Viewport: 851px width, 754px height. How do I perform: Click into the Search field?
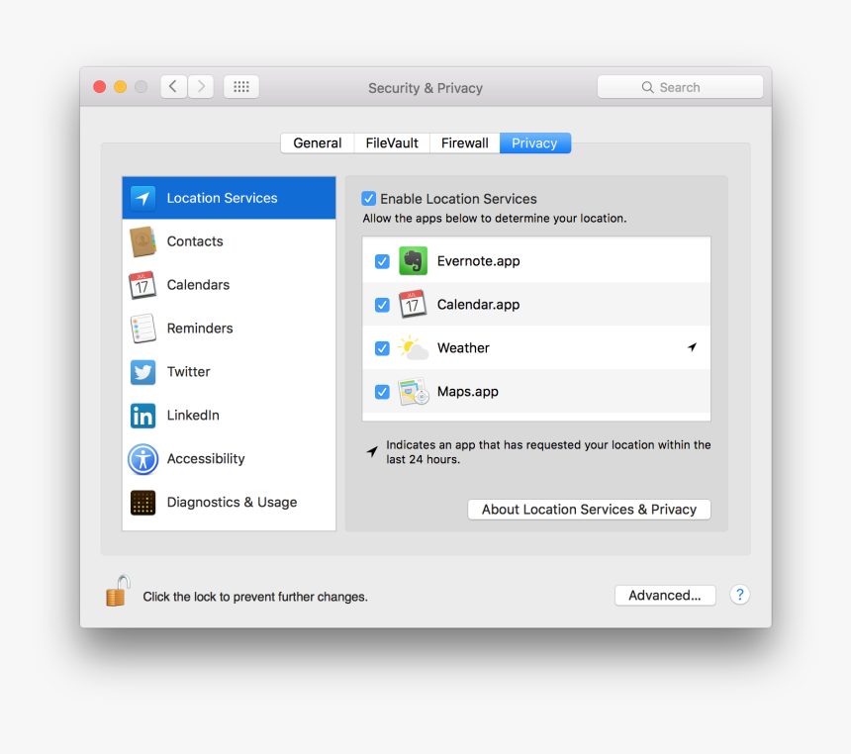(x=680, y=87)
